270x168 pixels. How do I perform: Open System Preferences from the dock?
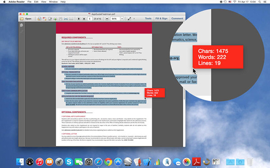89,162
